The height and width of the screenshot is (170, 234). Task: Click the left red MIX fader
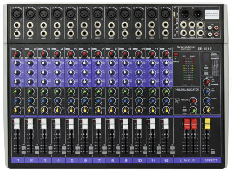click(187, 124)
